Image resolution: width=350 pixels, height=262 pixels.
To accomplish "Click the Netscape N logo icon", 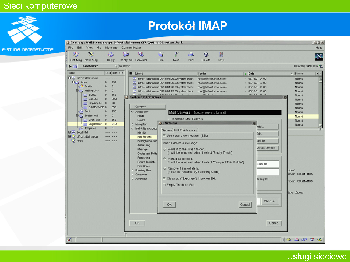I will click(319, 57).
